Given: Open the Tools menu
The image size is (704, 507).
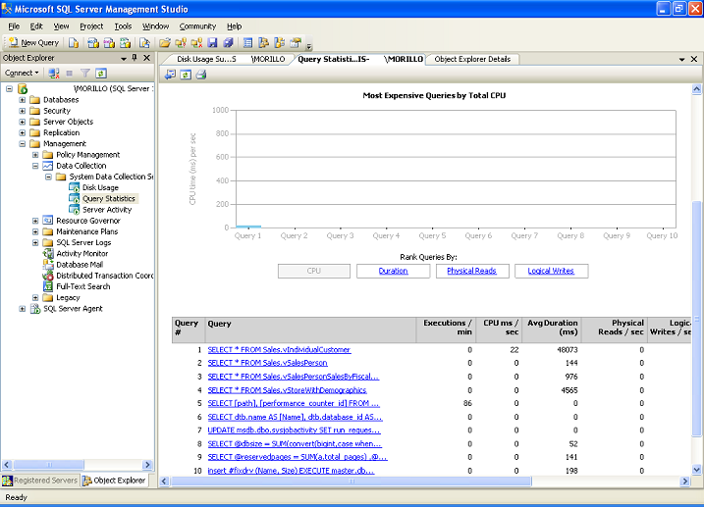Looking at the screenshot, I should pos(123,26).
